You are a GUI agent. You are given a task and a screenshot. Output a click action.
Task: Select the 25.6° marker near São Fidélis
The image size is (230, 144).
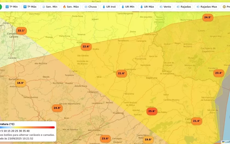(x=152, y=111)
